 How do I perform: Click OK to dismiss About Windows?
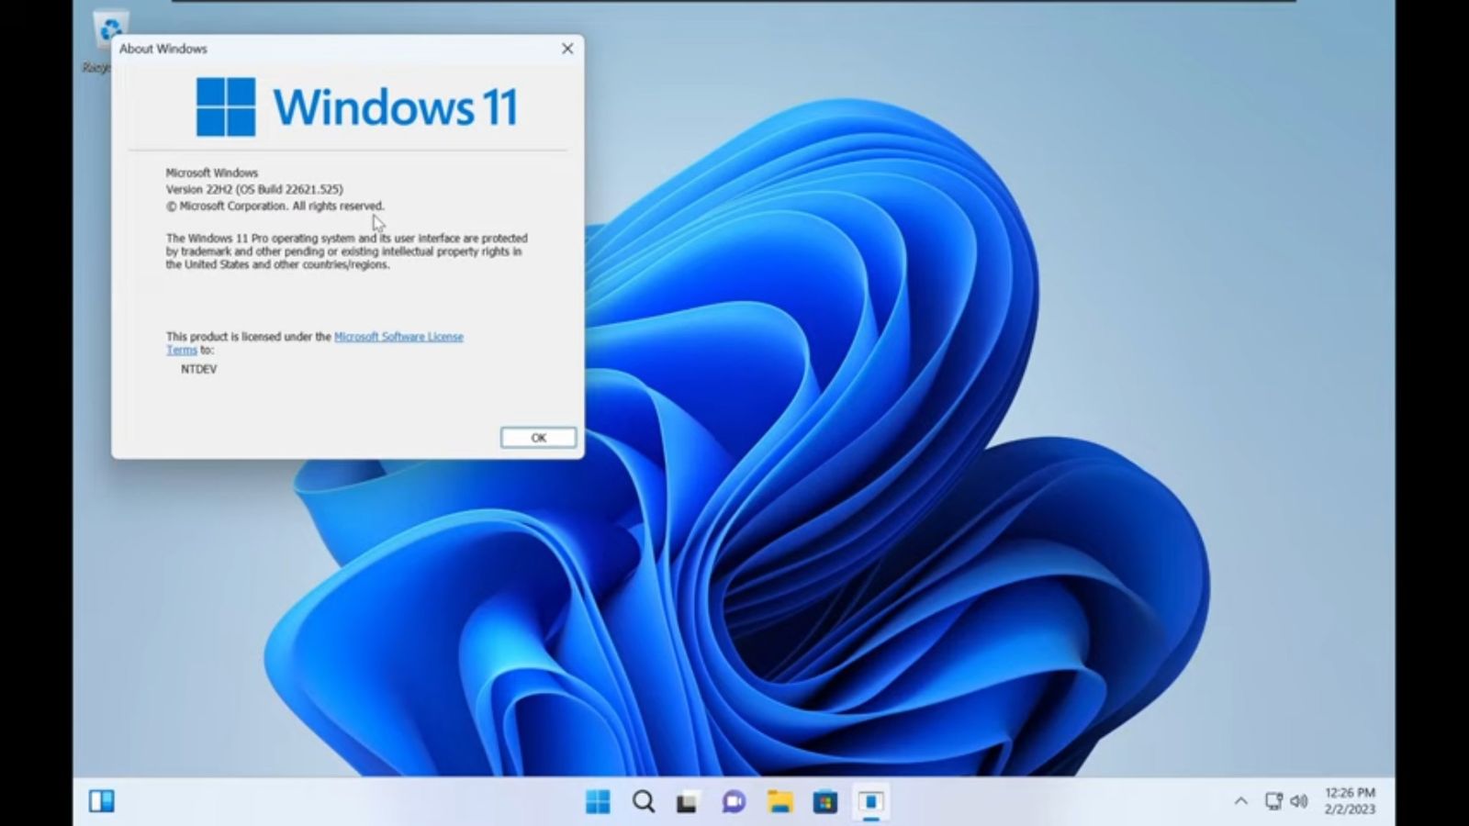[537, 438]
